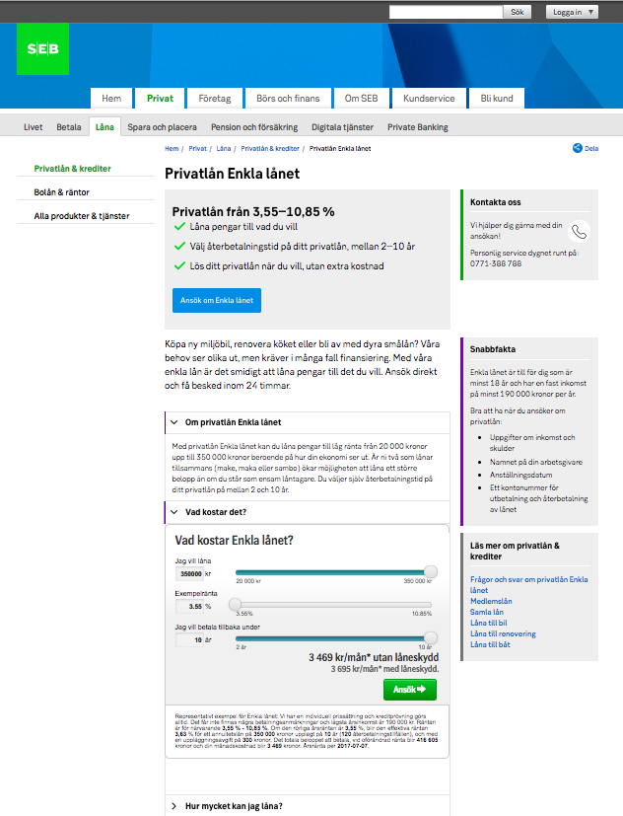Click the Hem breadcrumb link
This screenshot has height=816, width=623.
(x=172, y=148)
